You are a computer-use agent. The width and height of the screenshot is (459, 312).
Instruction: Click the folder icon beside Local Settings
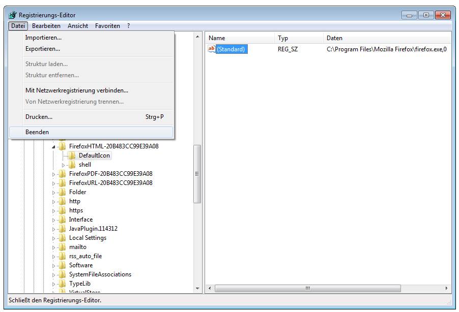(x=62, y=238)
